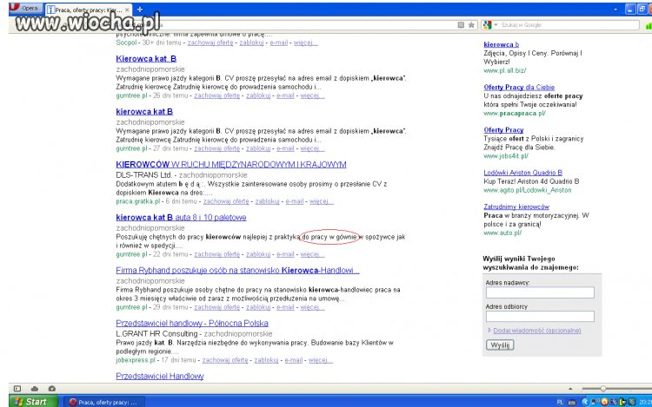This screenshot has height=407, width=652.
Task: Block the 27-day-old gumtree offer via zablokuj
Action: click(258, 148)
